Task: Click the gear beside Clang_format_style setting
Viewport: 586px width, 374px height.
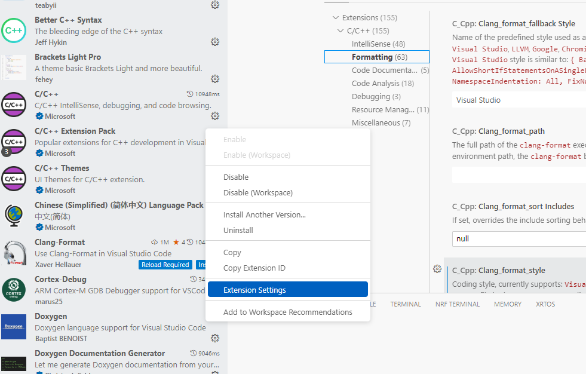Action: click(437, 269)
